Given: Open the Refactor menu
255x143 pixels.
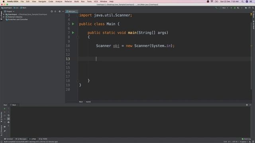Looking at the screenshot, I should tap(68, 2).
